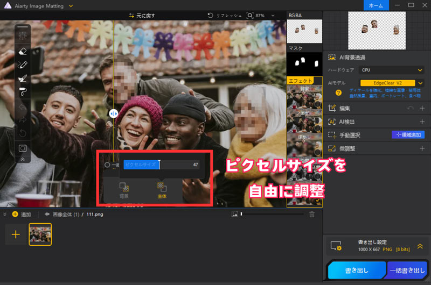Select the paint roller tool
Image resolution: width=431 pixels, height=285 pixels.
tap(23, 92)
